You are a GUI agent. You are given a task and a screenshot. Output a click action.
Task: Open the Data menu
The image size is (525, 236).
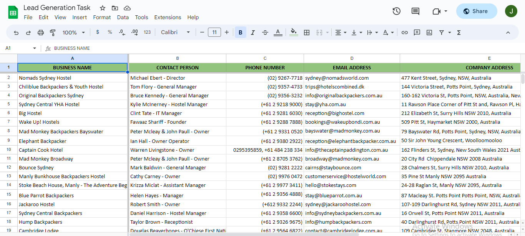(123, 17)
